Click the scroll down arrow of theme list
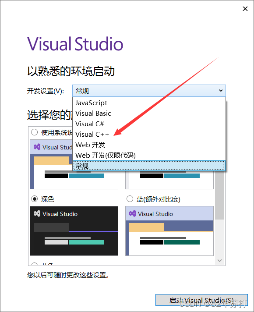The height and width of the screenshot is (312, 254). tap(219, 260)
